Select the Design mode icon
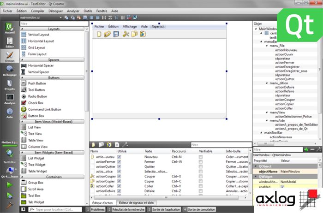This screenshot has width=323, height=213. 10,56
